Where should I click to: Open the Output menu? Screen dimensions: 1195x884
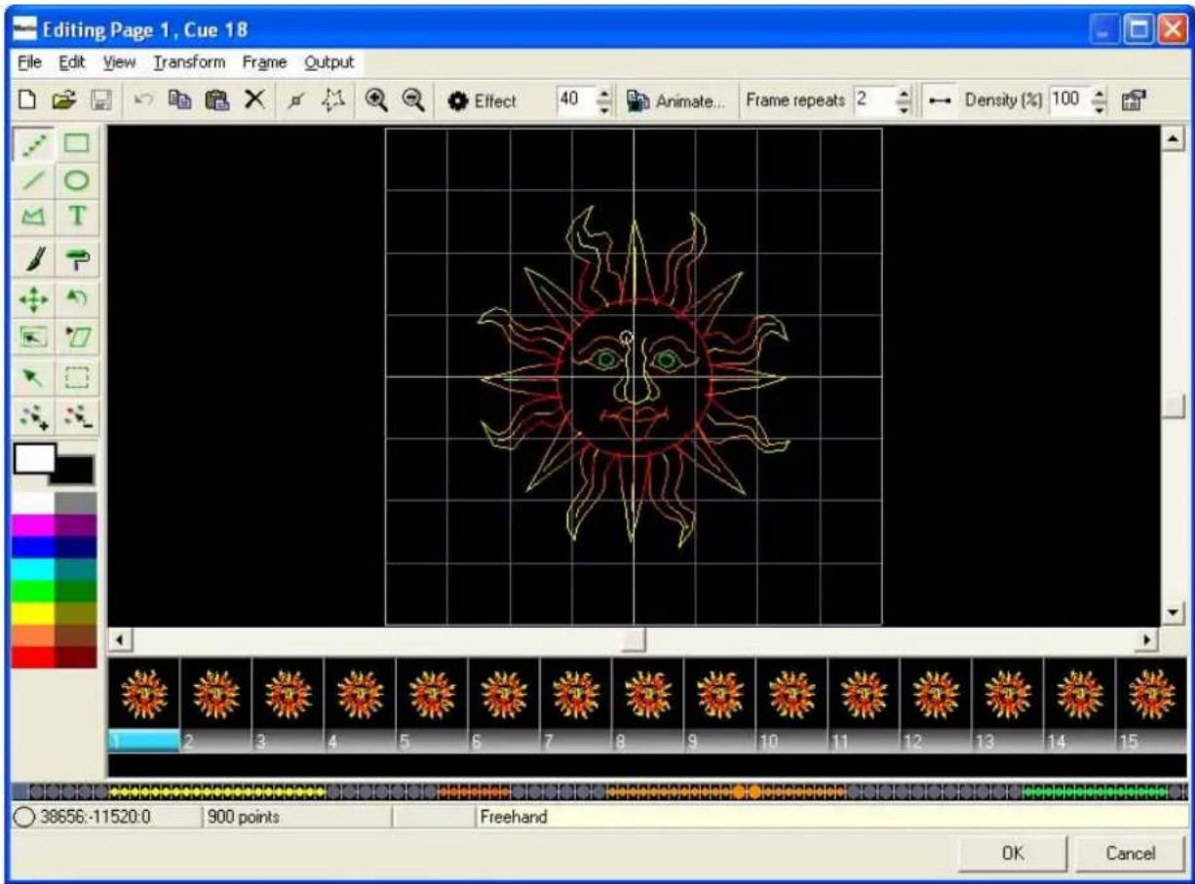pyautogui.click(x=328, y=62)
